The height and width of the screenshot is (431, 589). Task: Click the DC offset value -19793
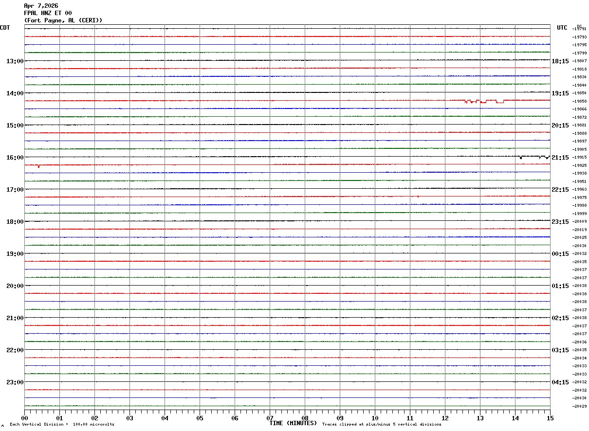[x=579, y=37]
